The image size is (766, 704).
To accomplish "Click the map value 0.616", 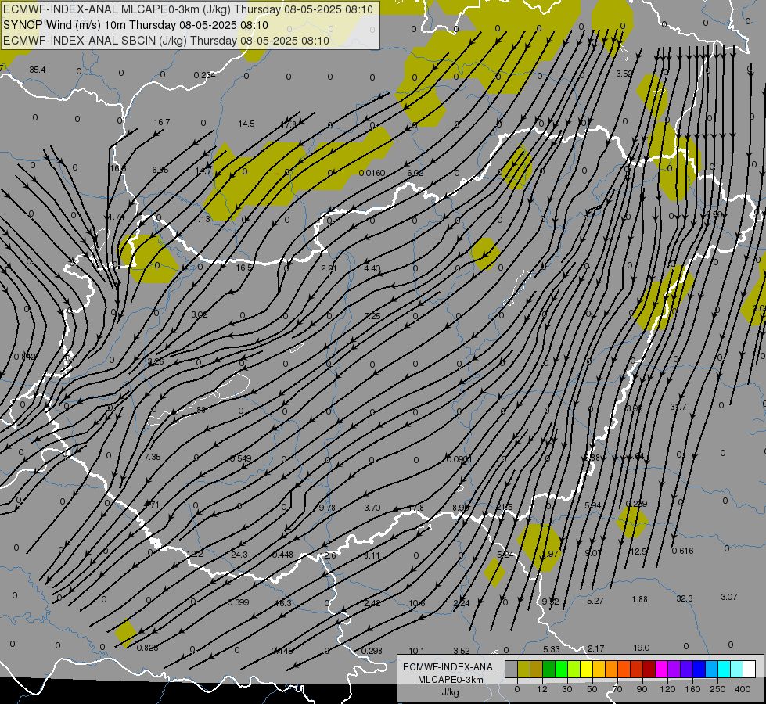I will point(682,551).
